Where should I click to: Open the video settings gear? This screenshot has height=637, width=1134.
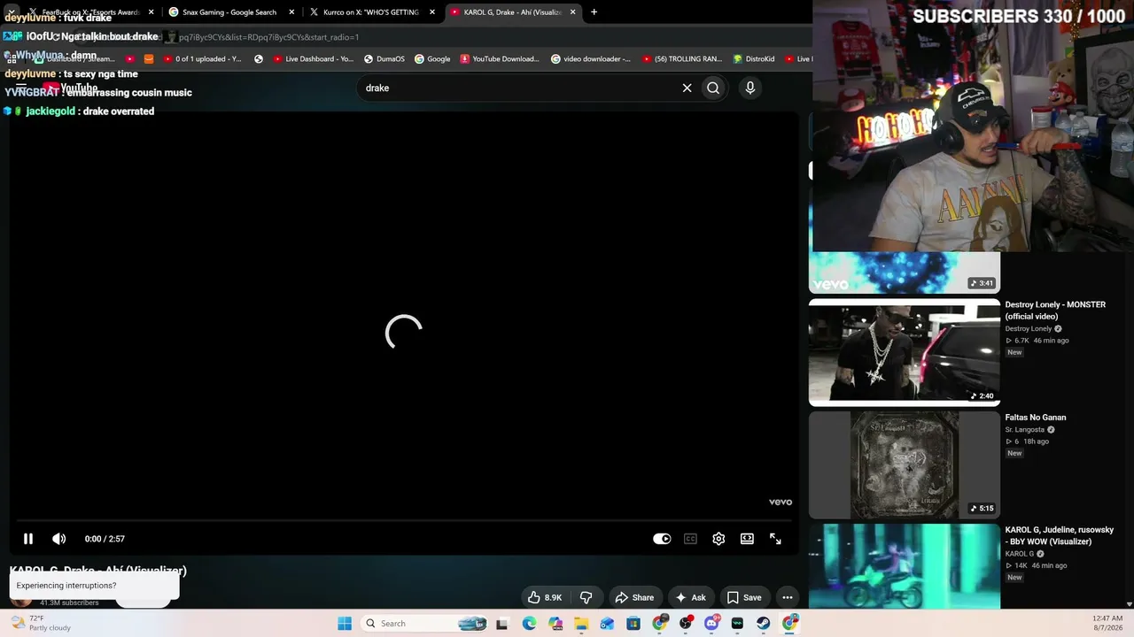(718, 539)
